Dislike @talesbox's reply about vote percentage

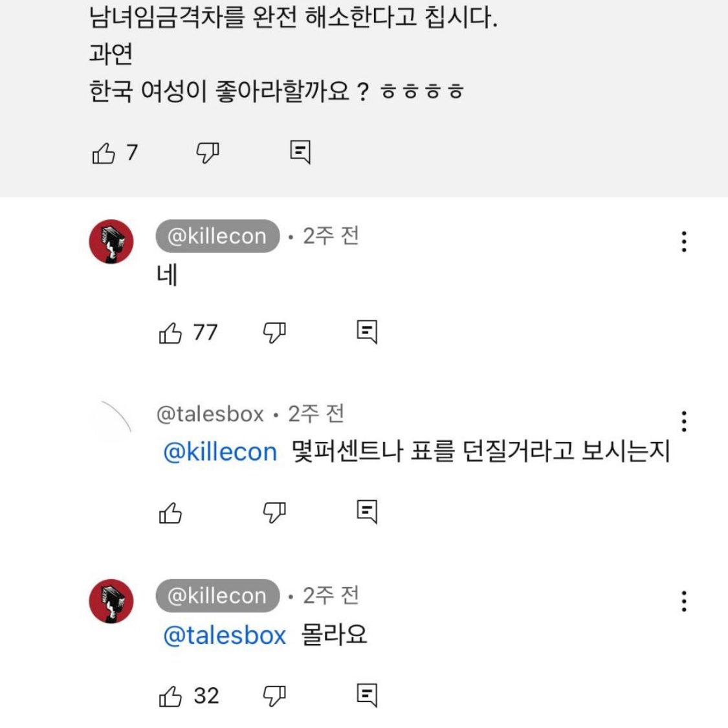click(274, 512)
